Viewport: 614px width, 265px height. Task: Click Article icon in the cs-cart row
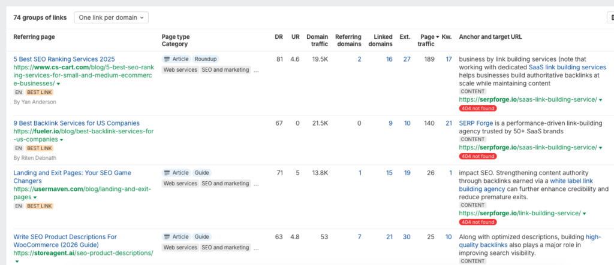click(x=167, y=59)
